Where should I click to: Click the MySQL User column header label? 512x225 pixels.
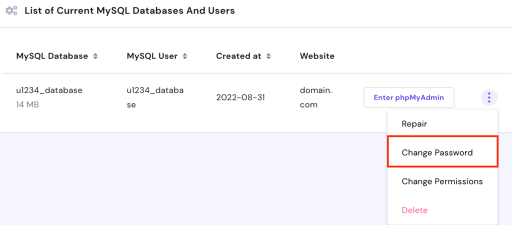pyautogui.click(x=152, y=56)
